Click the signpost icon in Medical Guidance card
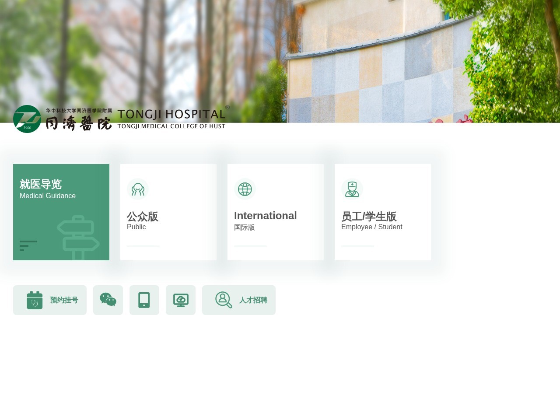This screenshot has width=560, height=420. pyautogui.click(x=78, y=238)
